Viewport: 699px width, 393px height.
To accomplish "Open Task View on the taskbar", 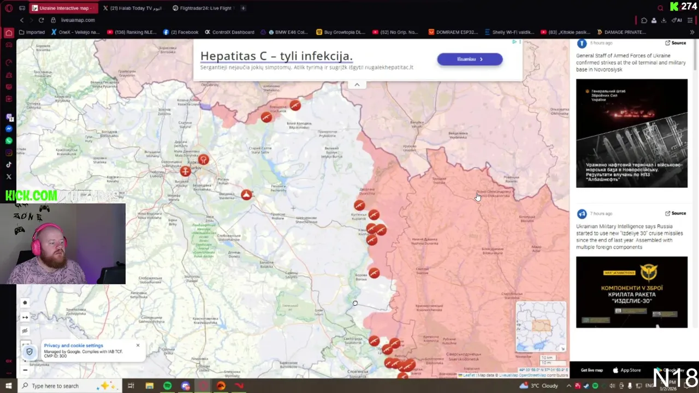I will (131, 386).
